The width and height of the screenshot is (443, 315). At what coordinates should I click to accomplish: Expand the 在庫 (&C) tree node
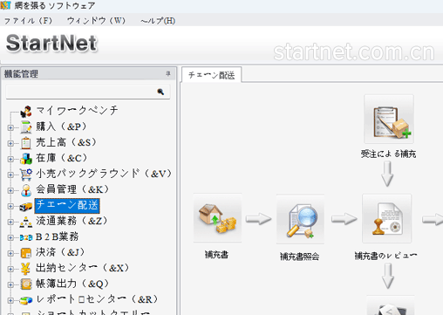point(10,159)
